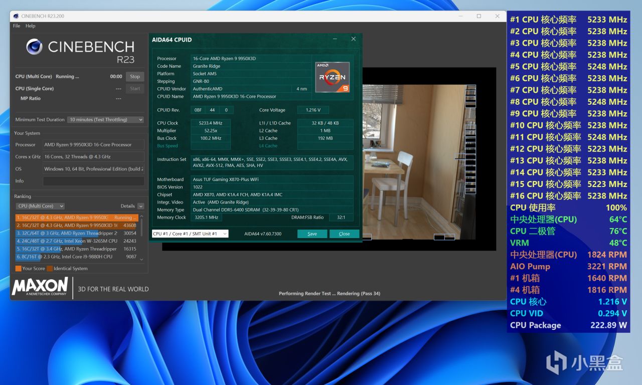The height and width of the screenshot is (385, 642).
Task: Minimize the AIDA64 CPUID window
Action: click(335, 39)
